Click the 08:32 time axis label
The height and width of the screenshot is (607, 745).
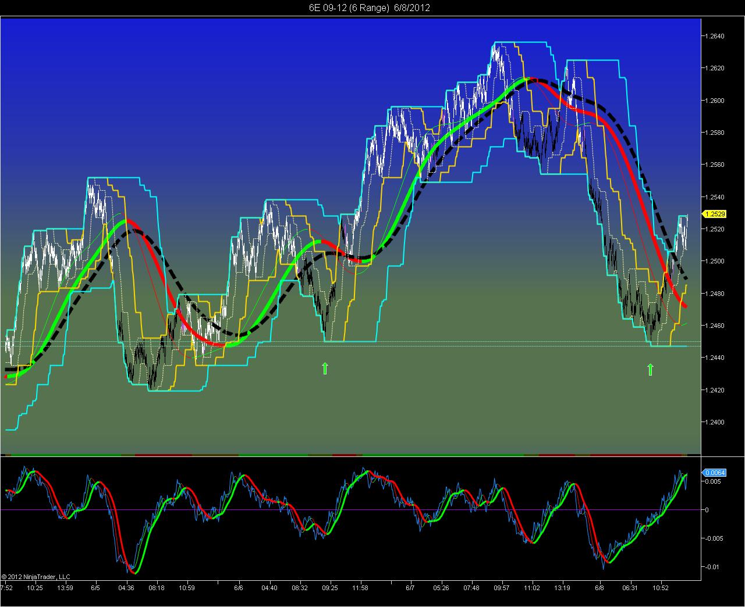[300, 588]
